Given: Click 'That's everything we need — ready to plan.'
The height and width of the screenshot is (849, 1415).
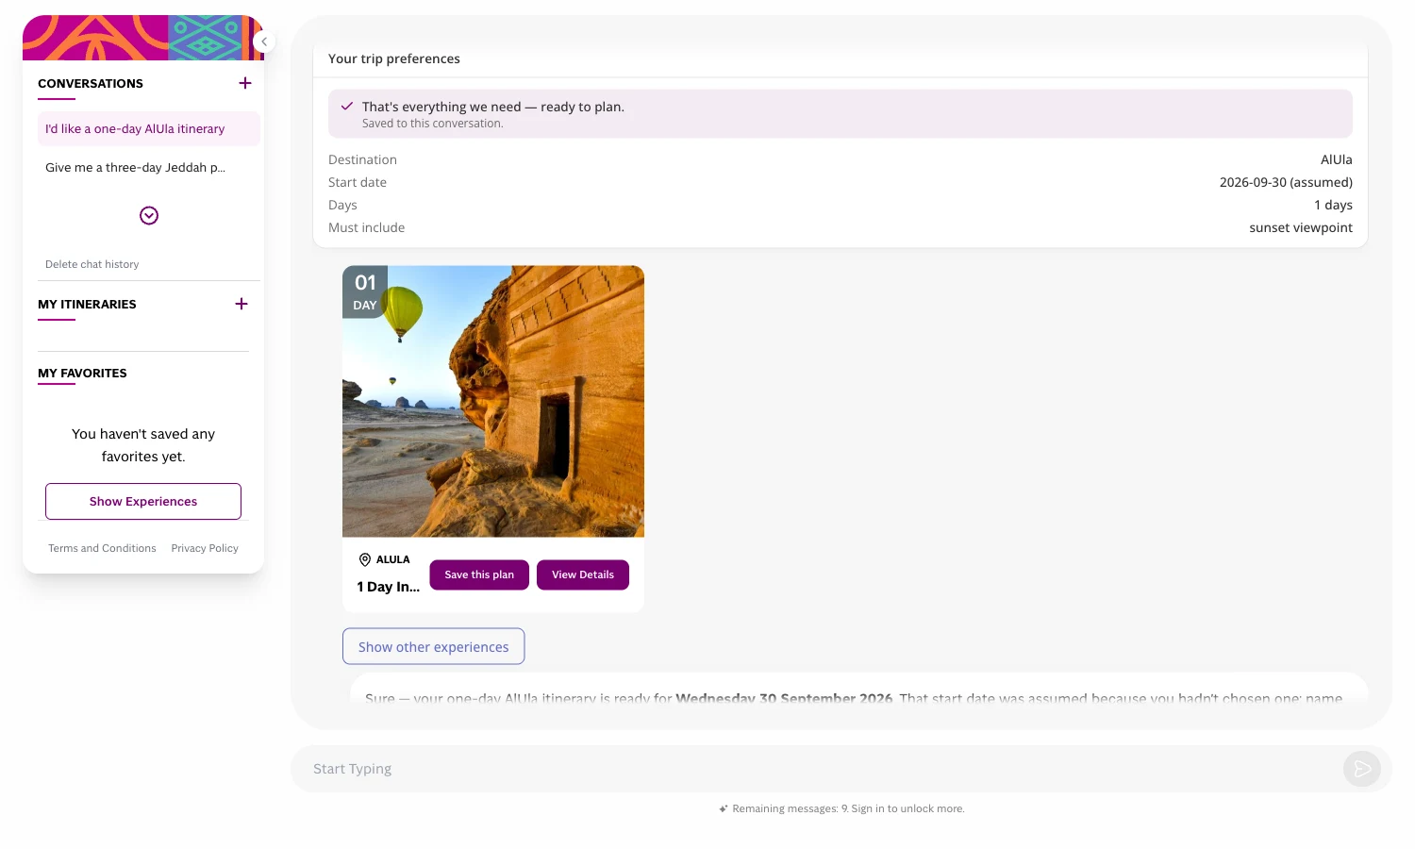Looking at the screenshot, I should tap(493, 107).
